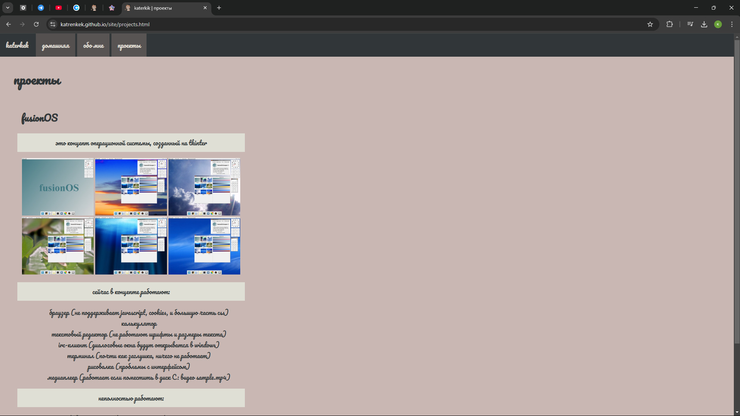View site information icon in address bar
The height and width of the screenshot is (416, 740).
pos(53,24)
